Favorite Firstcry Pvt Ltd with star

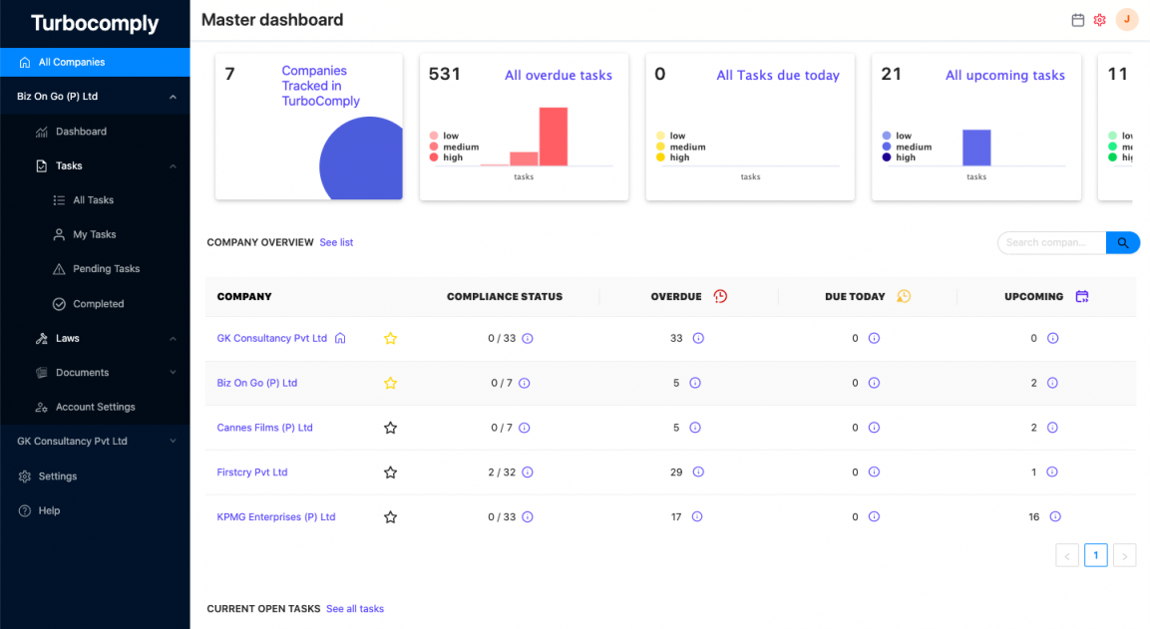point(390,472)
